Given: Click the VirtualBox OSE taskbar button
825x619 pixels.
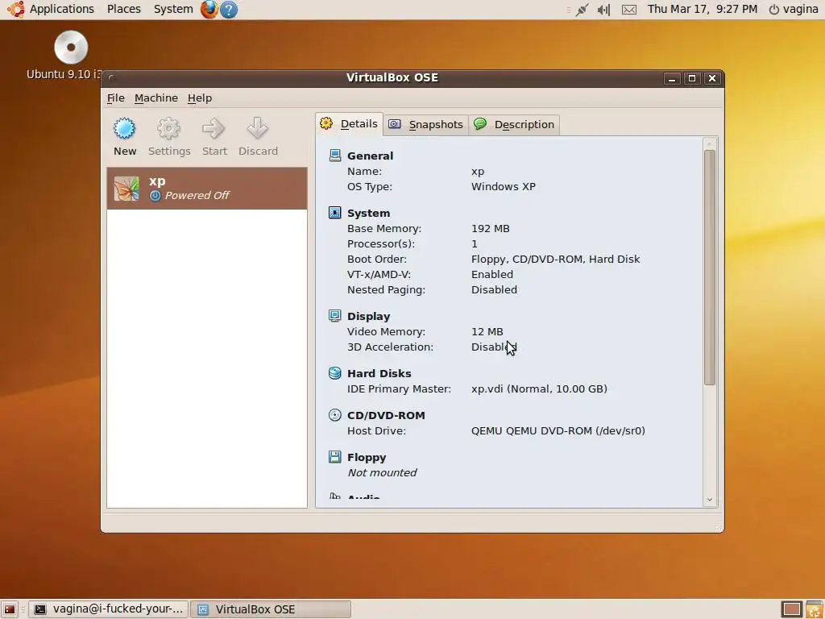Looking at the screenshot, I should [271, 609].
